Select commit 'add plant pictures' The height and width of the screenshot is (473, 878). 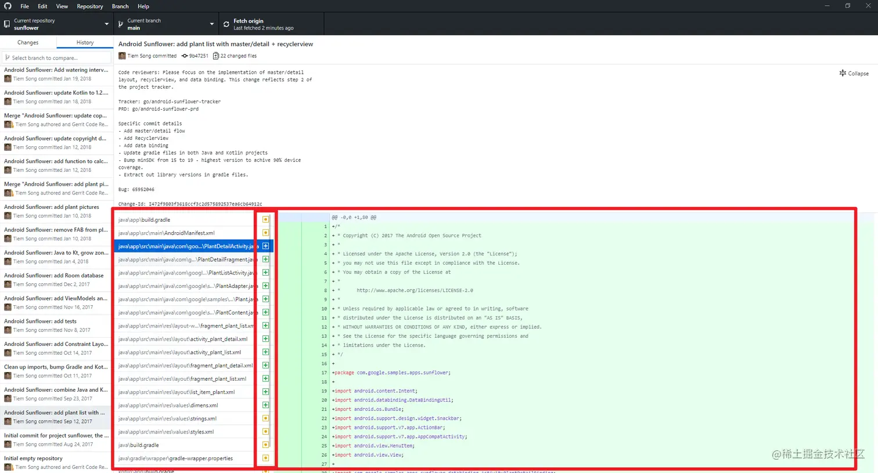pos(56,211)
